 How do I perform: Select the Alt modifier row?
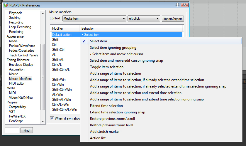point(54,55)
